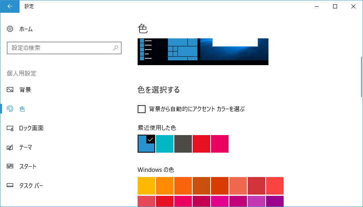Click the タスク バー icon
The image size is (363, 207).
click(x=10, y=185)
